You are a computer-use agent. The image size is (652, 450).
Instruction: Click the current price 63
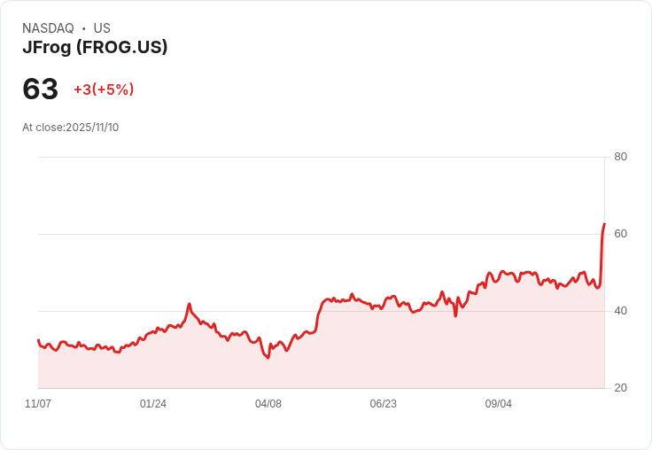40,89
